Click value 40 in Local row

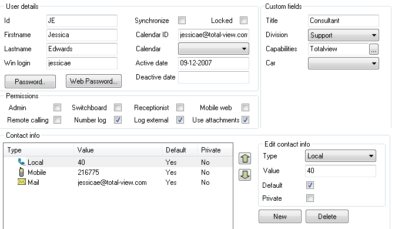[x=81, y=162]
